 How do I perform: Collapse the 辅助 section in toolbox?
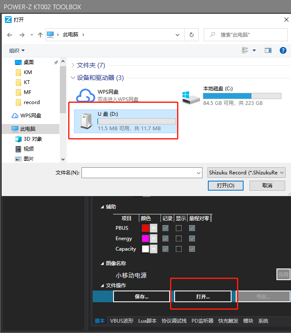coord(102,207)
